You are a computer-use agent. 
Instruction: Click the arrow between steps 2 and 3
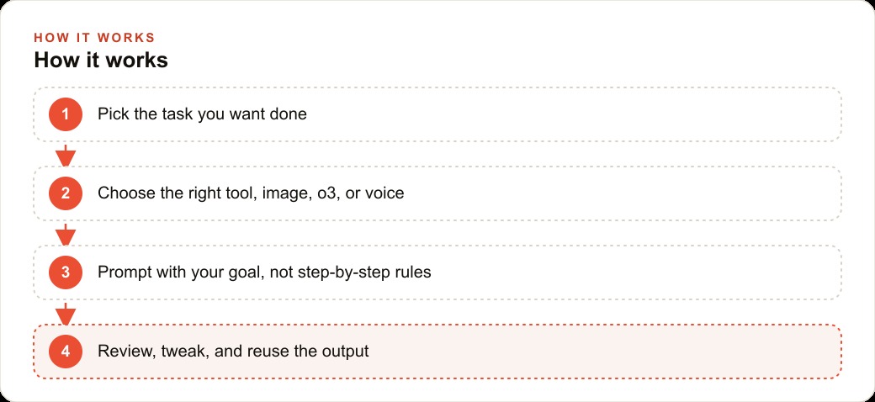coord(66,235)
